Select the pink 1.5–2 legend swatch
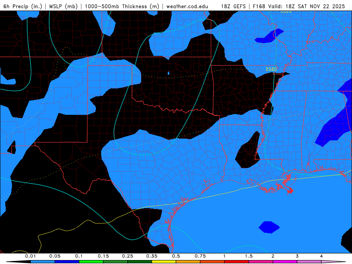 [261, 262]
